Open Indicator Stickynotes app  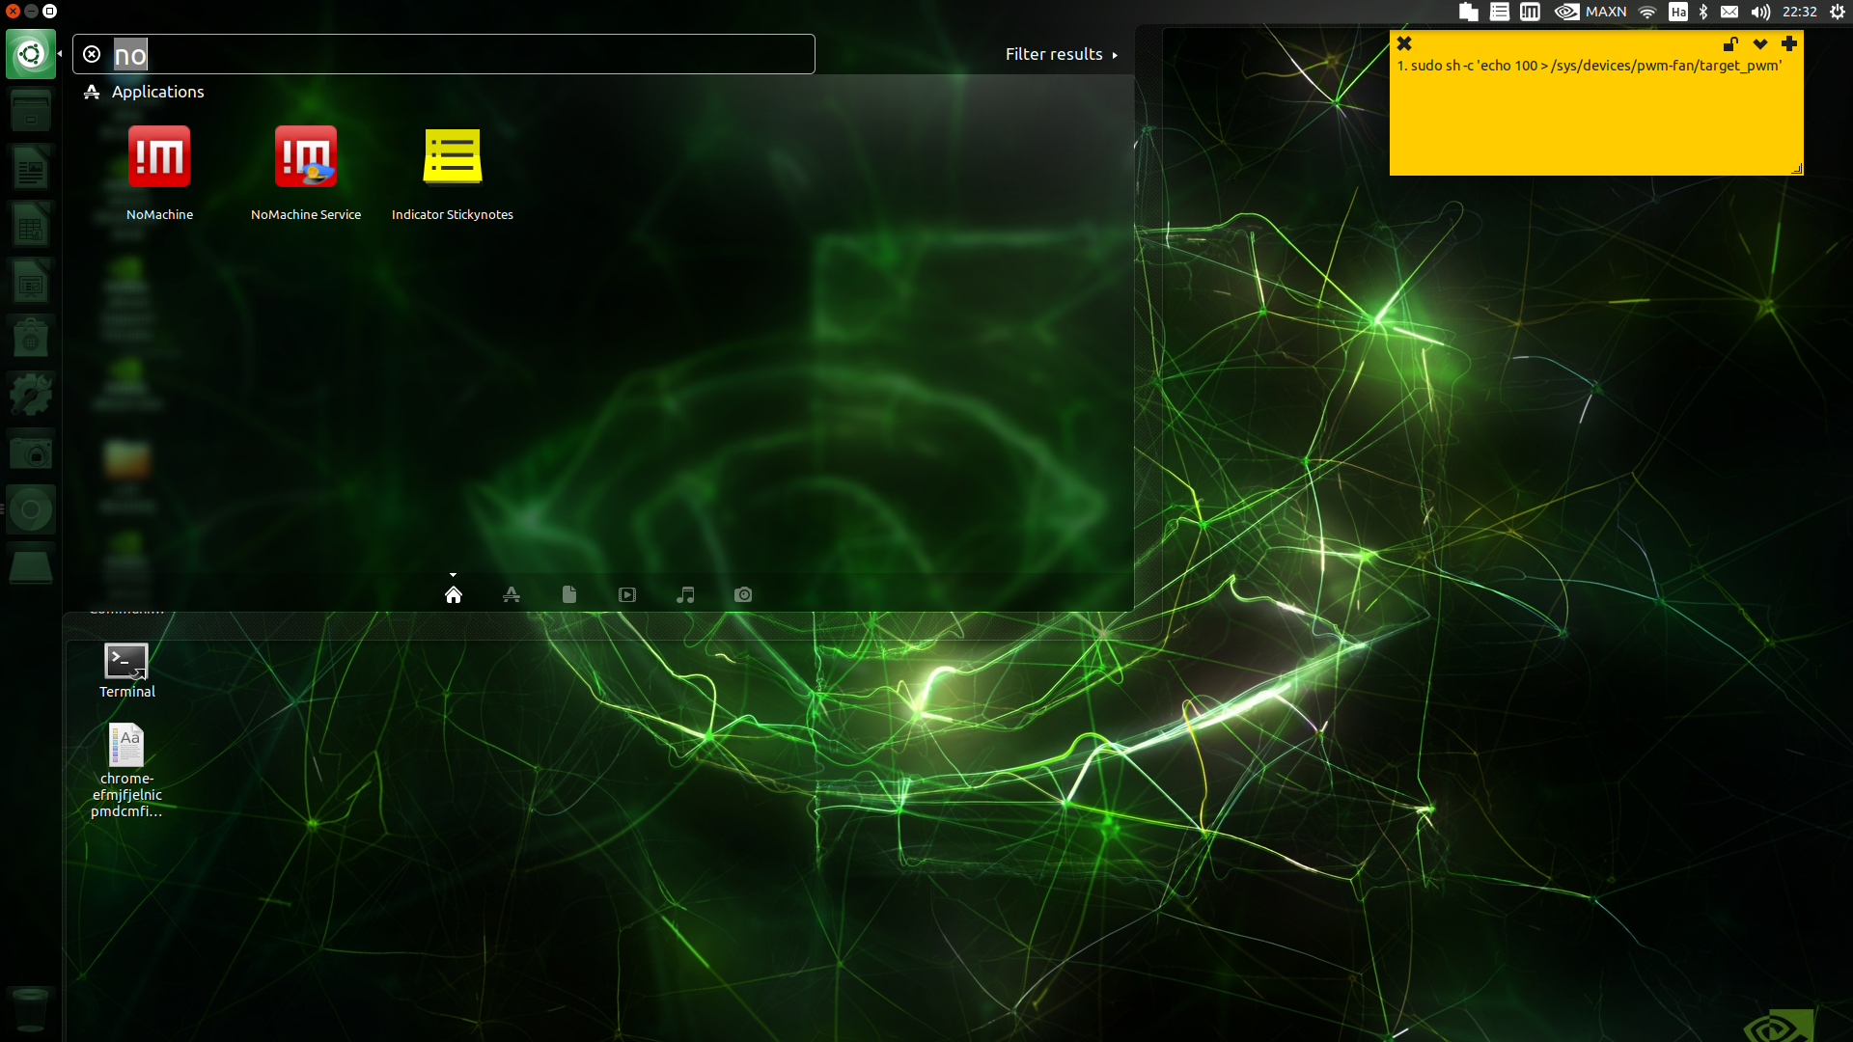(x=452, y=157)
